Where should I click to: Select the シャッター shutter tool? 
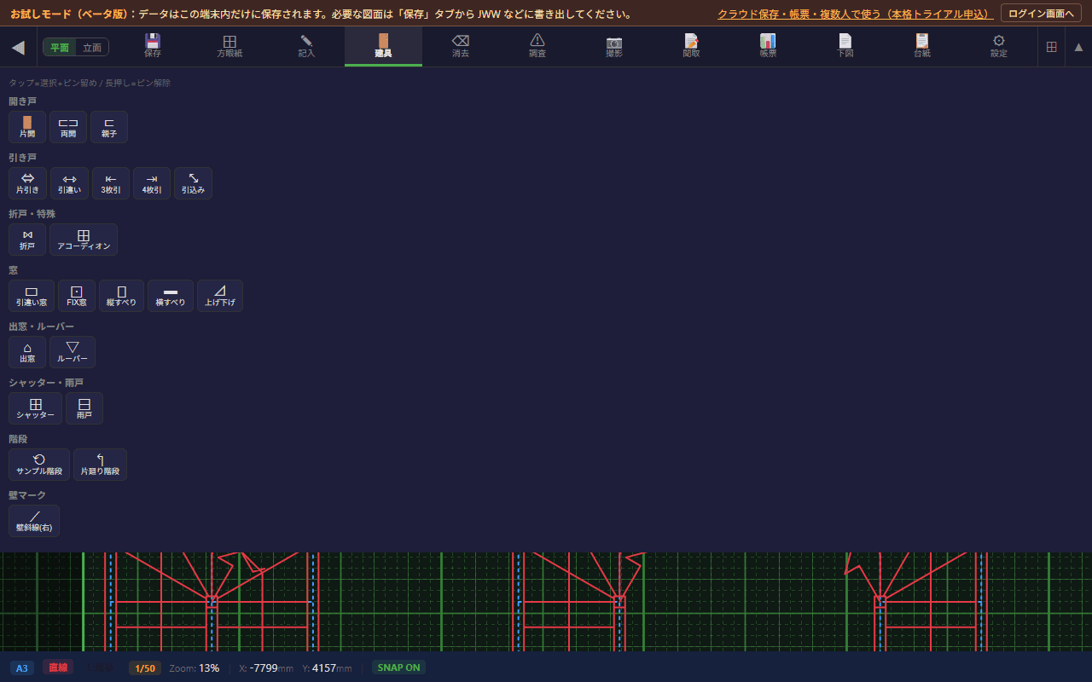coord(35,408)
